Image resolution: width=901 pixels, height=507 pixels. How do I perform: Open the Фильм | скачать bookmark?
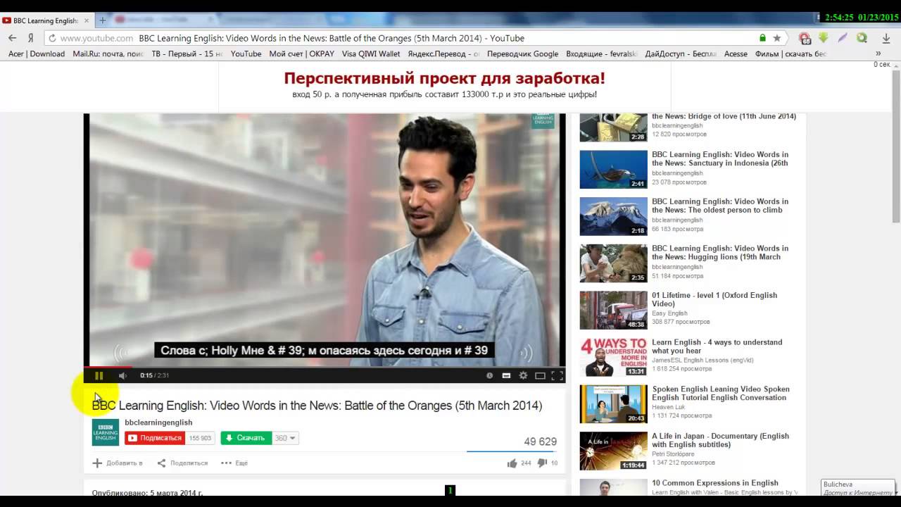[790, 54]
